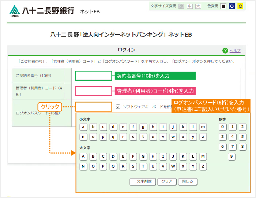Select the yellow color scheme swatch
Screen dimensions: 256x198
240,6
